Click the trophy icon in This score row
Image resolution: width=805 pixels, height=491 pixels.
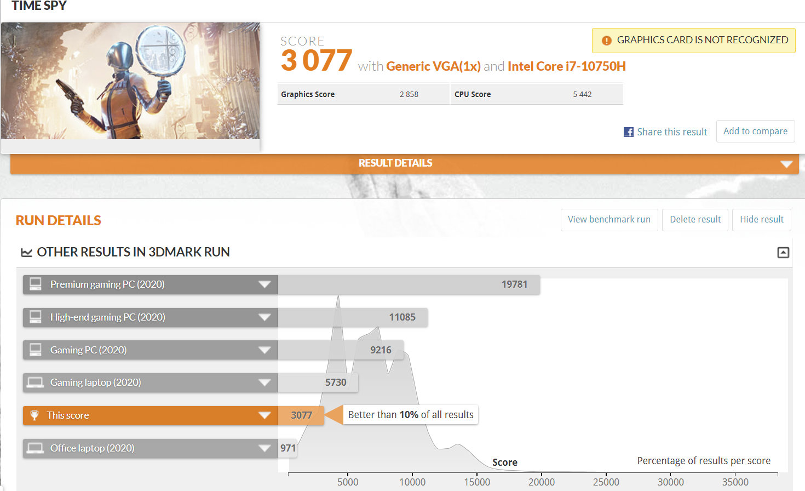point(34,415)
